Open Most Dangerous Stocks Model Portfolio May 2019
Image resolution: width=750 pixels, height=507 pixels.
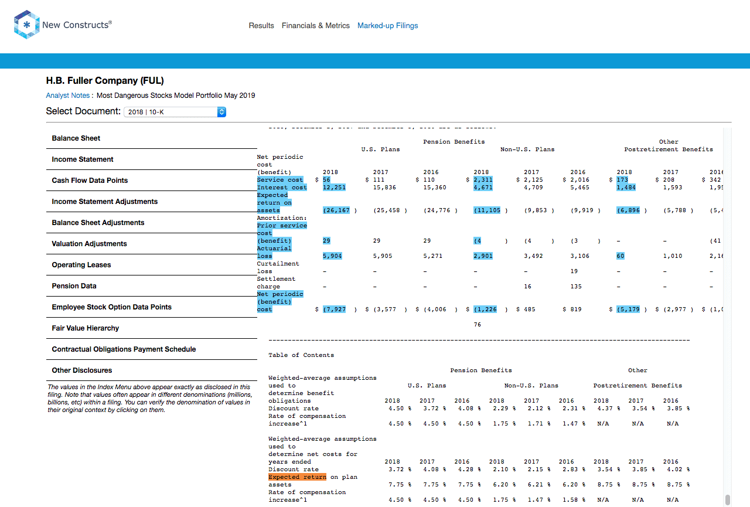[176, 96]
